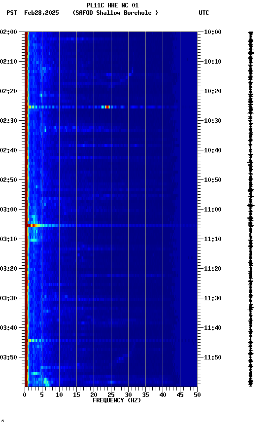Click the UTC timezone label
272x426 pixels.
coord(204,13)
